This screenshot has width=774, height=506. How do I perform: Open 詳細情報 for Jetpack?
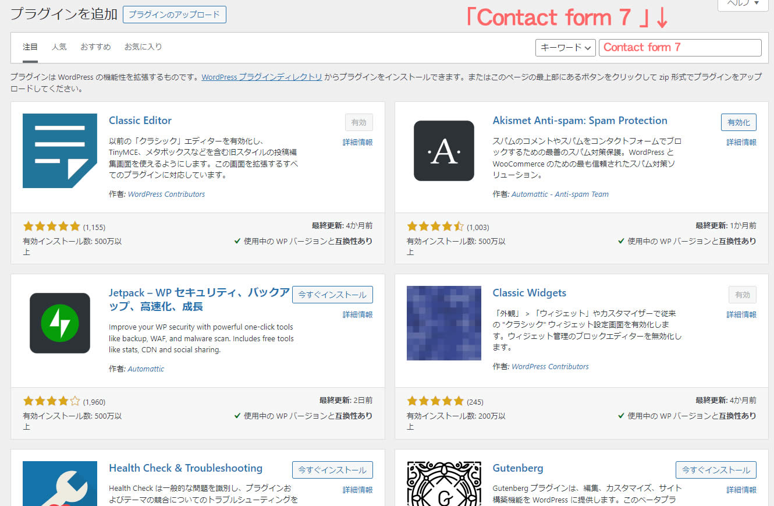(358, 314)
